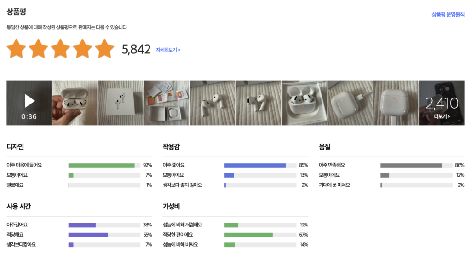The width and height of the screenshot is (471, 254).
Task: Open thumbnail of open case in box
Action: click(x=304, y=103)
